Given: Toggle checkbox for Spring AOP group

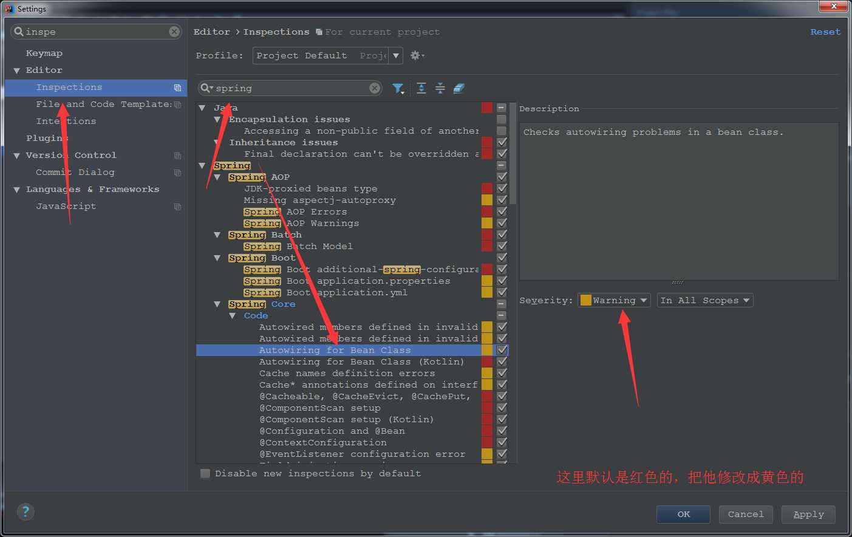Looking at the screenshot, I should tap(502, 177).
